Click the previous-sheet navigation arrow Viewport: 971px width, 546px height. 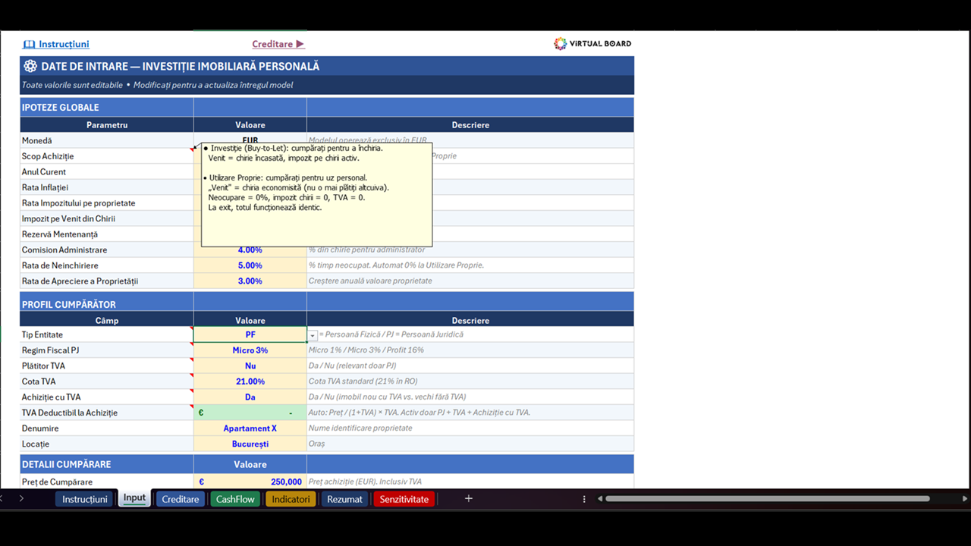pos(2,498)
